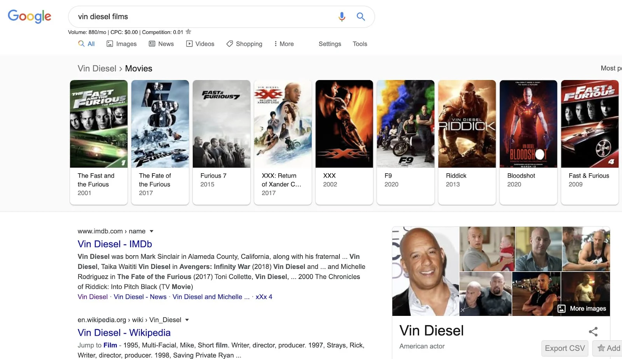
Task: Open The Fast and the Furious 2001 poster
Action: tap(99, 124)
